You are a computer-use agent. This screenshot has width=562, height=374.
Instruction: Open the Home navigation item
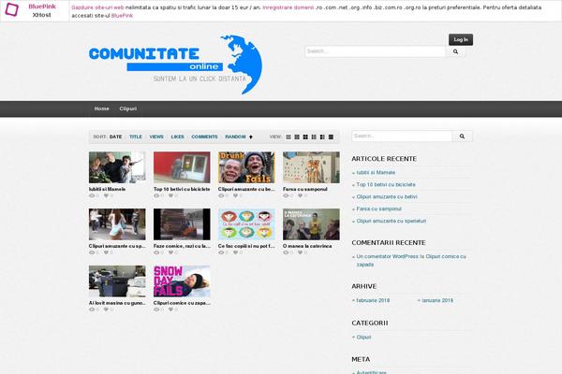click(101, 108)
